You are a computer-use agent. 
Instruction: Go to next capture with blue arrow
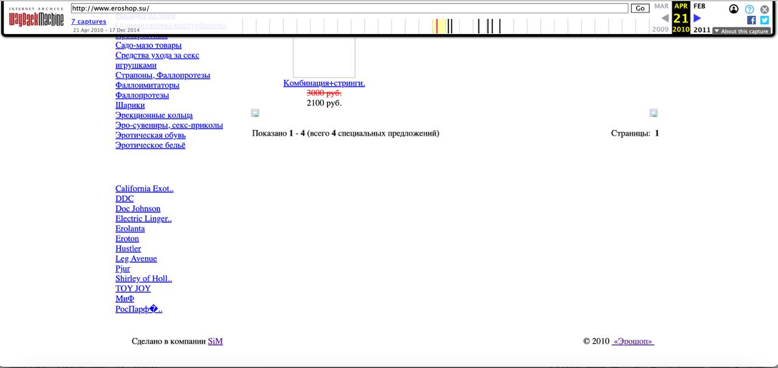[697, 18]
